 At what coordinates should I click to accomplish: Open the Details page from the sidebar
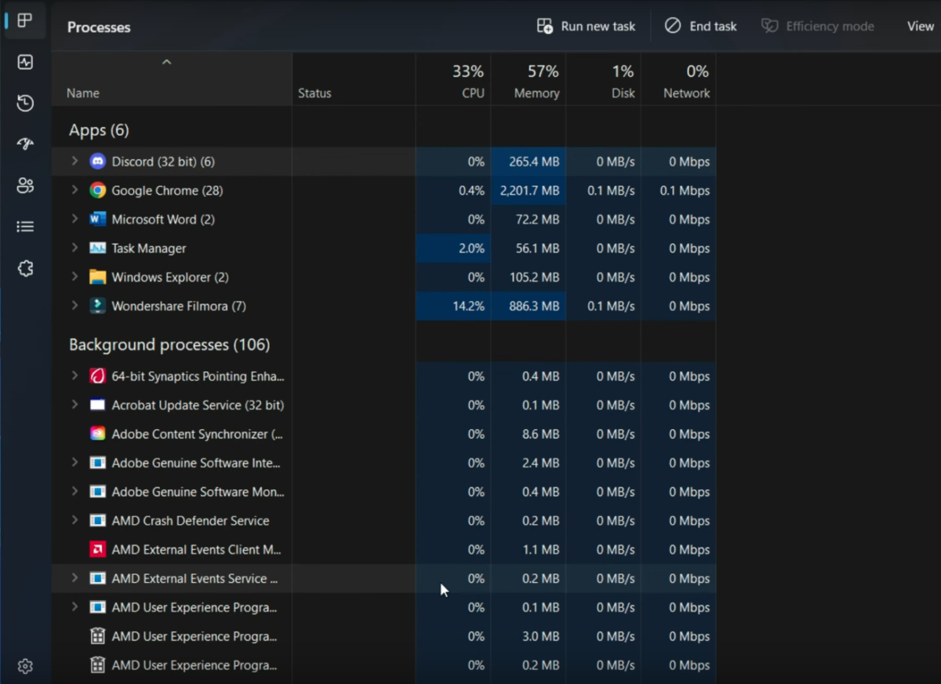pyautogui.click(x=24, y=227)
